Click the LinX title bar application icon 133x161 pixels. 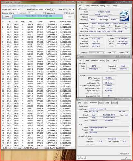(3, 2)
